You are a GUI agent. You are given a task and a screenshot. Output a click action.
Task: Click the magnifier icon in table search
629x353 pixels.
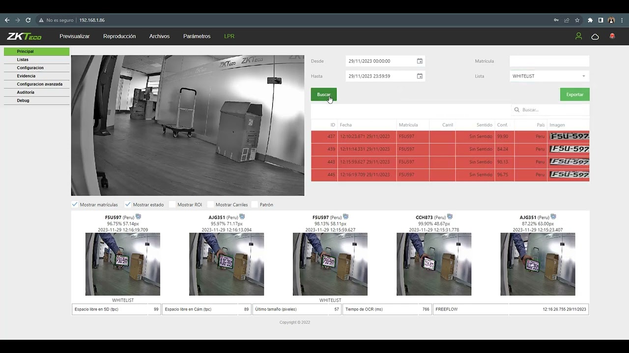517,110
